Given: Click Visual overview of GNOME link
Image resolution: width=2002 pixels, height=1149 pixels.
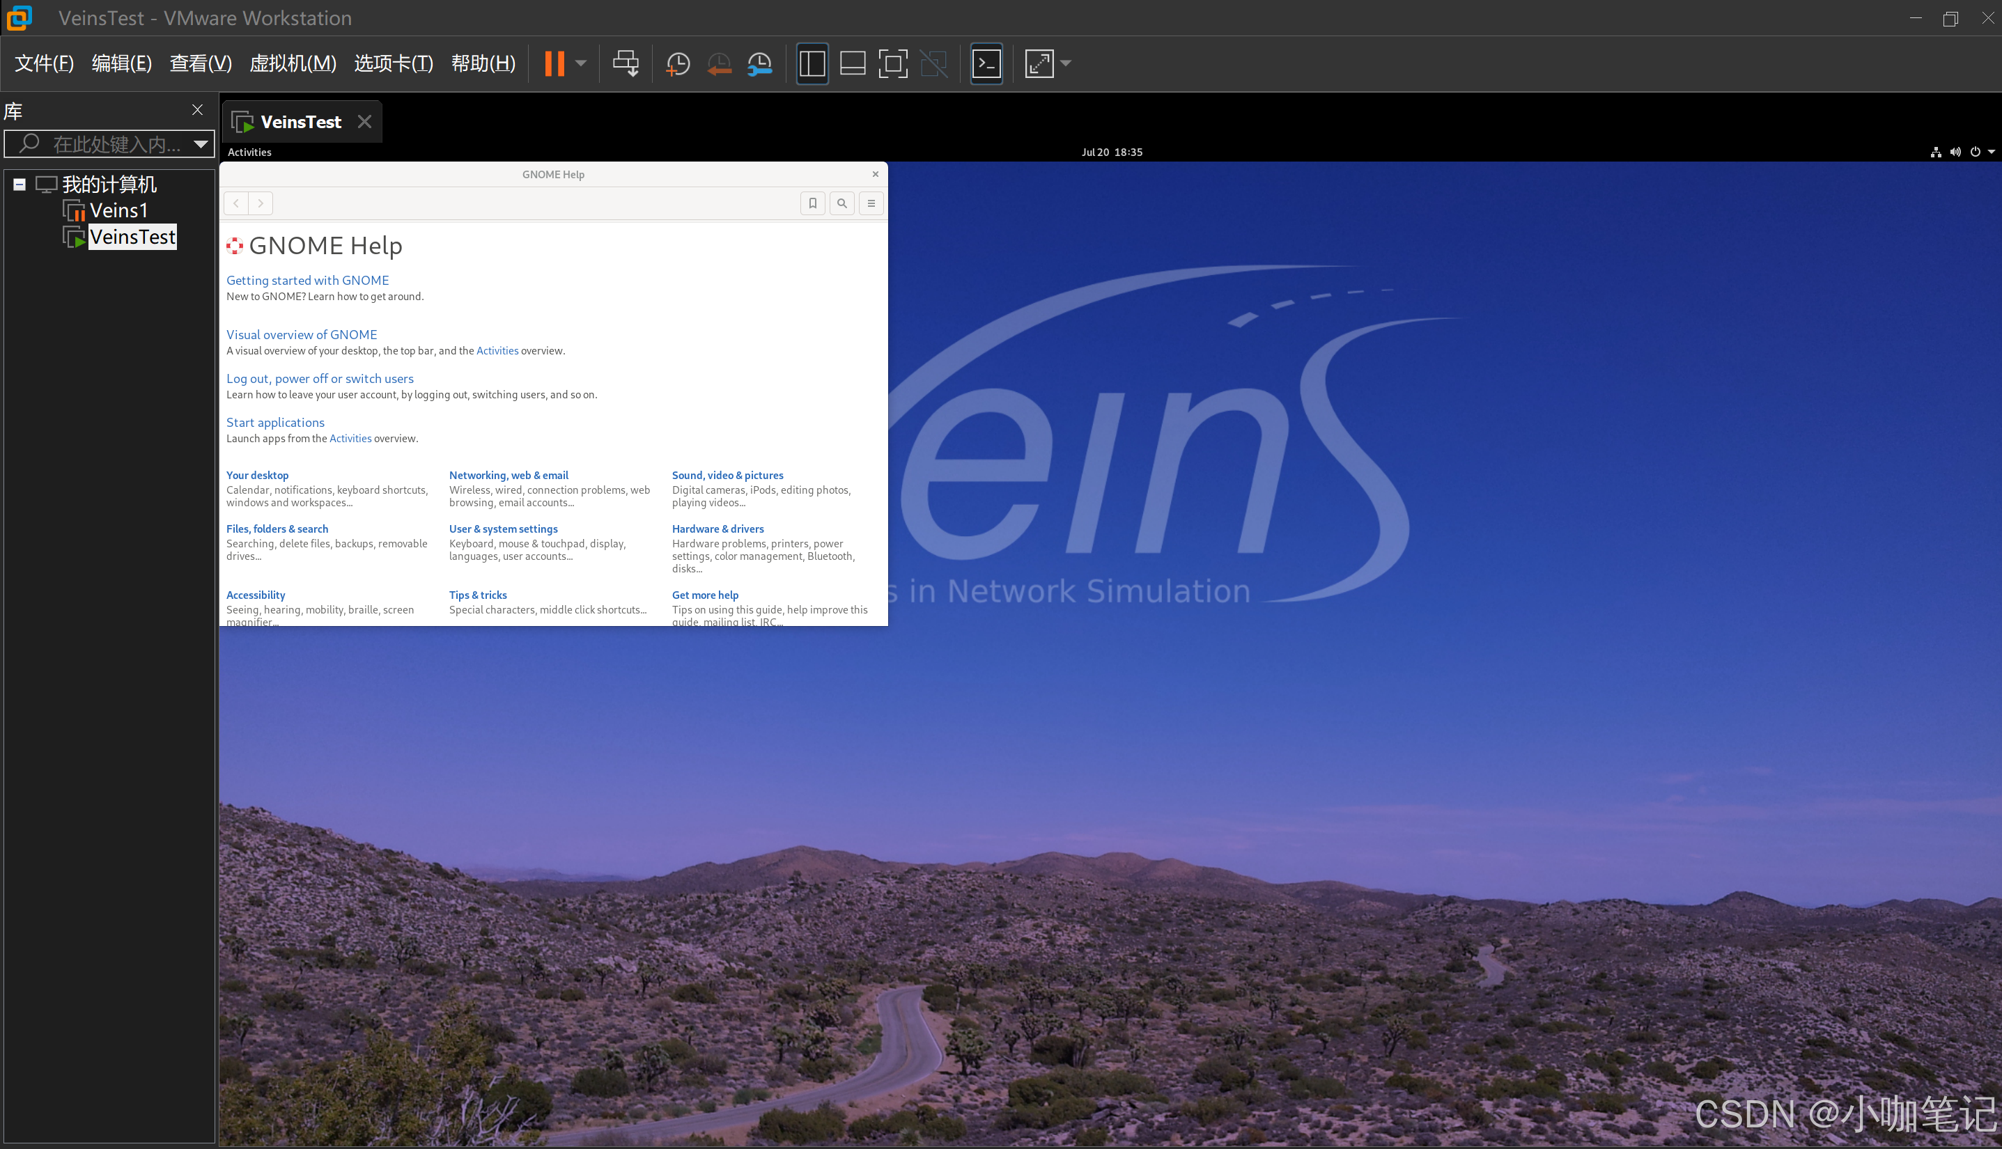Looking at the screenshot, I should point(300,333).
